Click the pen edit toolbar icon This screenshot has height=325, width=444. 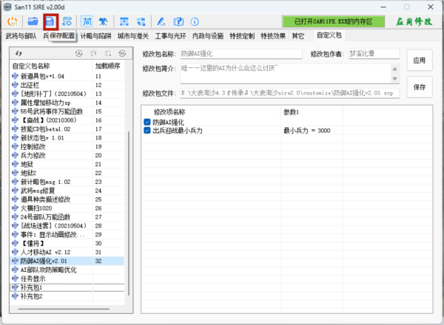[x=161, y=21]
